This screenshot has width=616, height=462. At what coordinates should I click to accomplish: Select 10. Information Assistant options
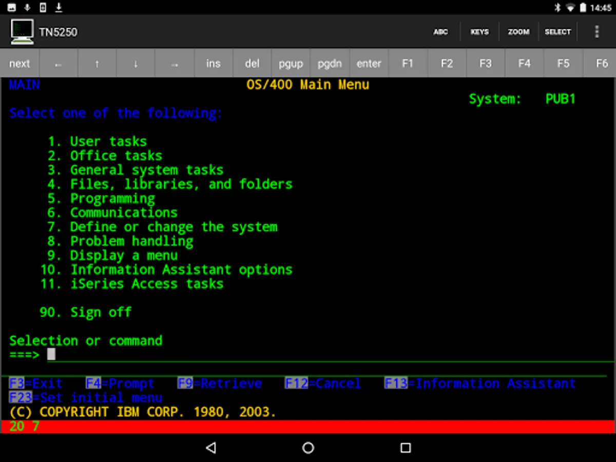pos(166,269)
